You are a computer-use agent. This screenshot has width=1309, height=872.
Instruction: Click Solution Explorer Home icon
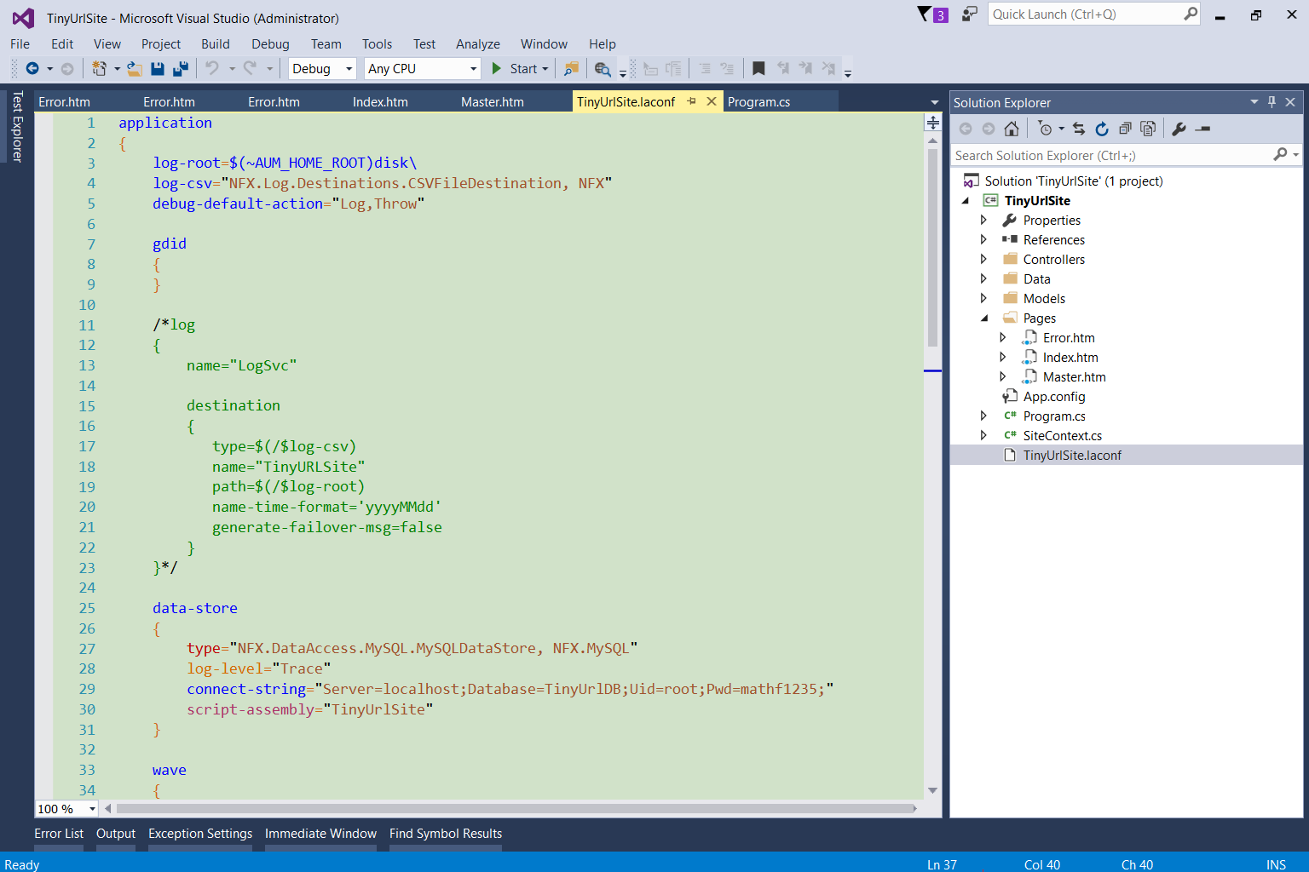point(1012,129)
